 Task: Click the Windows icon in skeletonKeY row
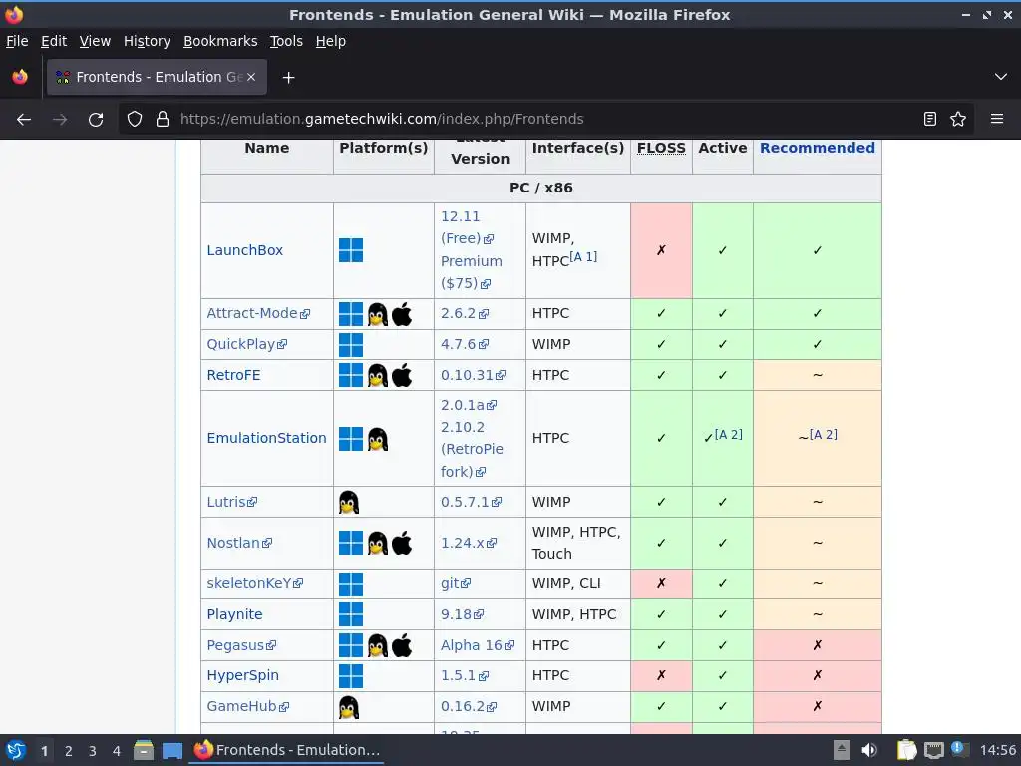tap(351, 584)
